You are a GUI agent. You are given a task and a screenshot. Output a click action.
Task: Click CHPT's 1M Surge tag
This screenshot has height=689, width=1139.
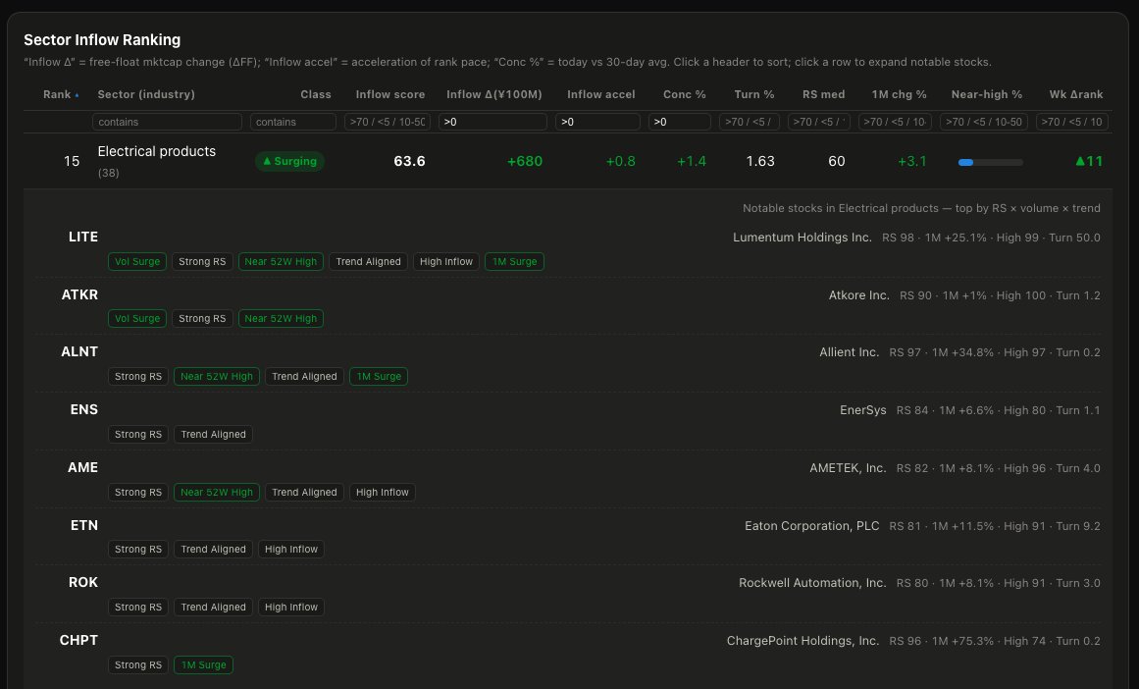point(203,665)
